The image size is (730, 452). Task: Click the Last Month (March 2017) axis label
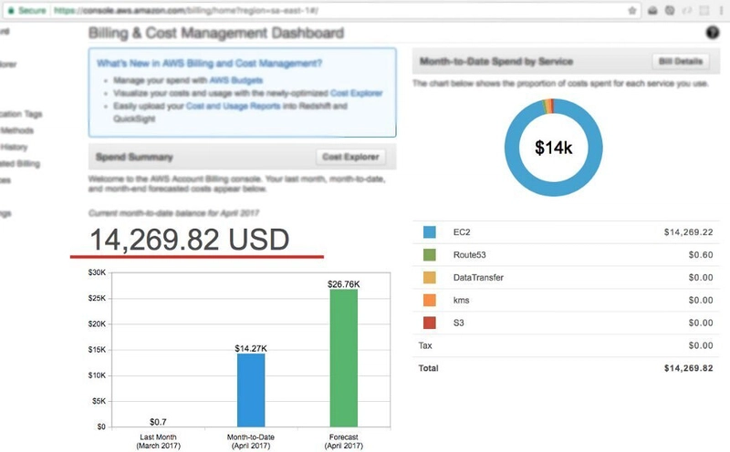[158, 441]
